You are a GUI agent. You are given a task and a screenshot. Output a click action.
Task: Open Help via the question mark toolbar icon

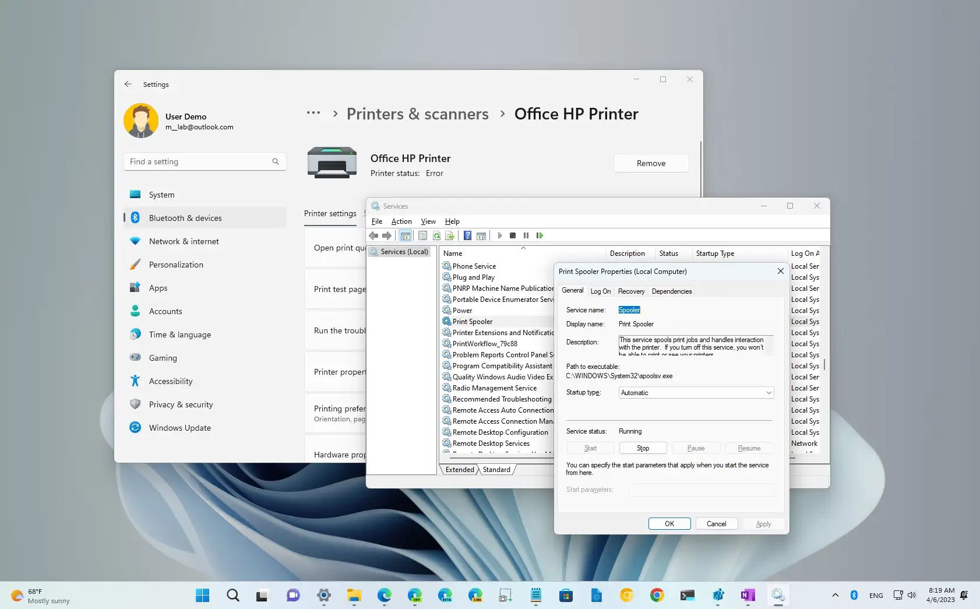tap(467, 235)
